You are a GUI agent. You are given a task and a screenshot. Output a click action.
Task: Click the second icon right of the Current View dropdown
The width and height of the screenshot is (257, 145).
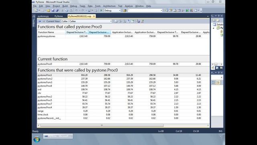[x=120, y=21]
